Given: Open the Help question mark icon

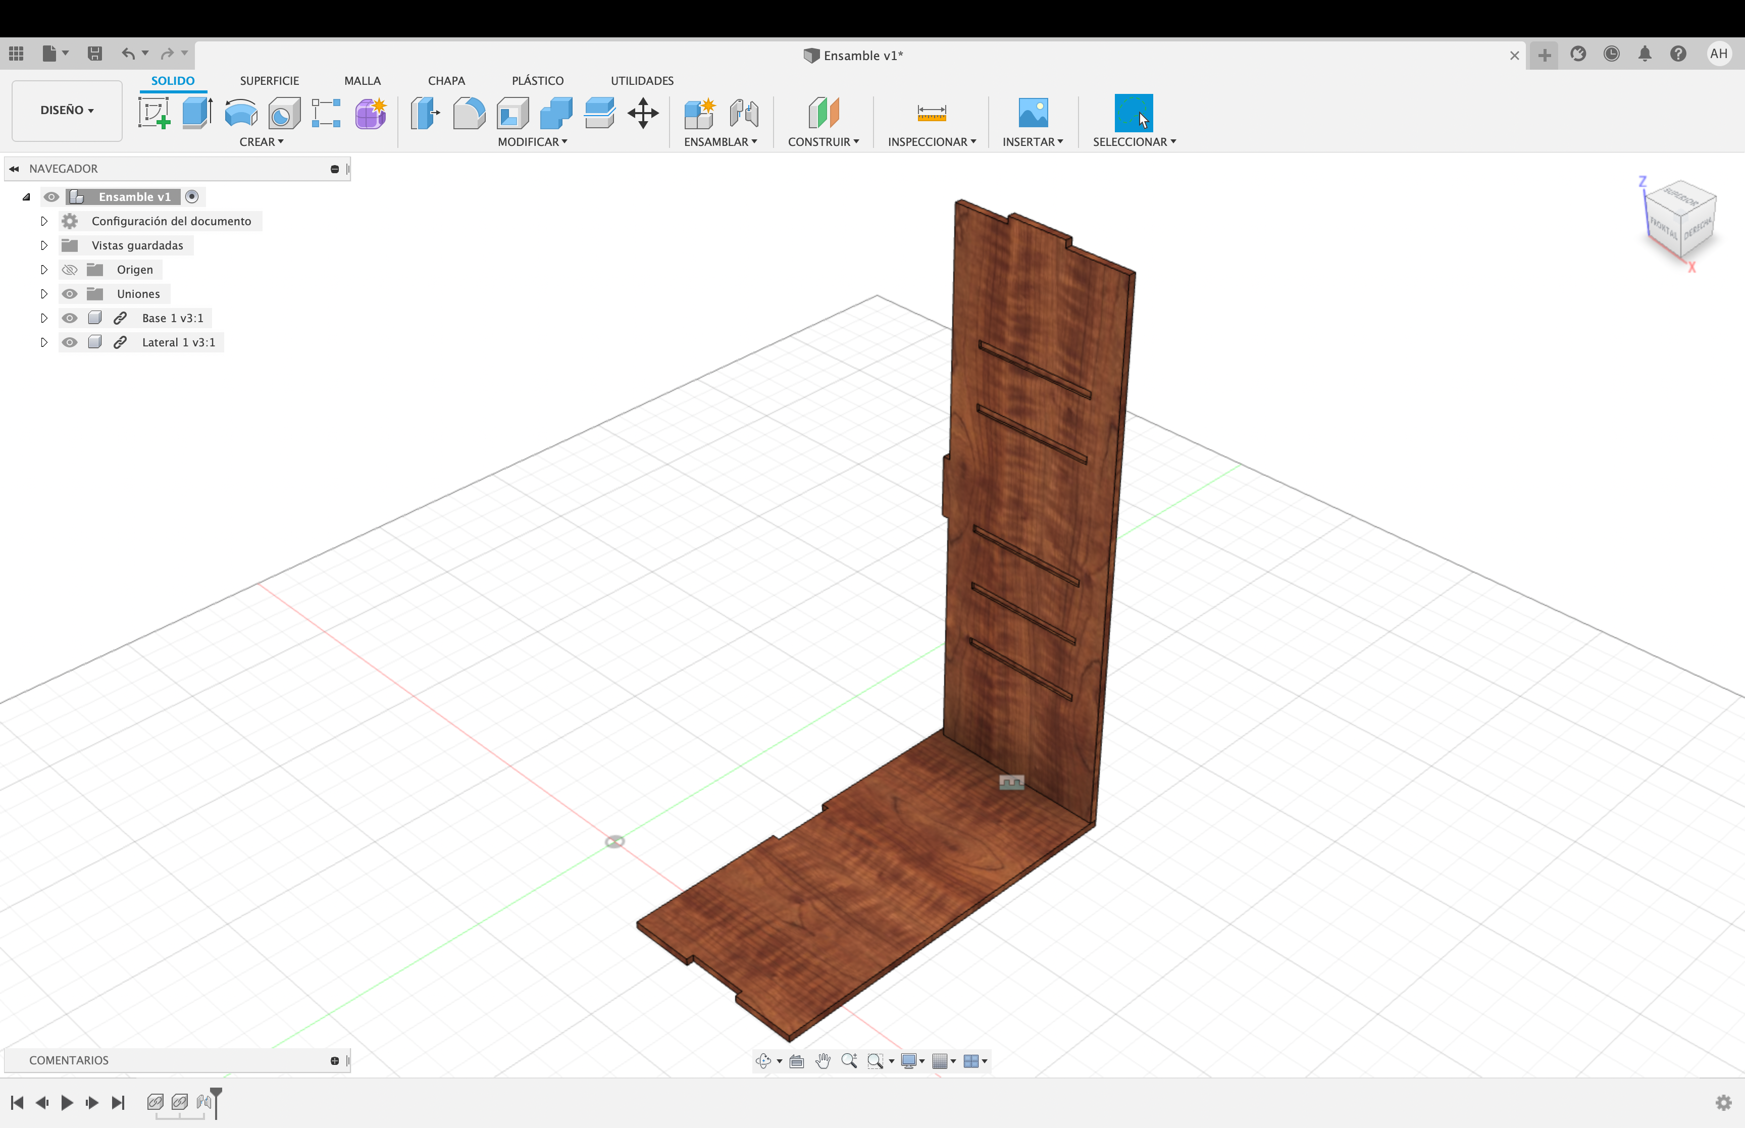Looking at the screenshot, I should [x=1678, y=54].
